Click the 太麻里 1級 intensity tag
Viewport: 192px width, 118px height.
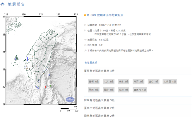click(170, 81)
